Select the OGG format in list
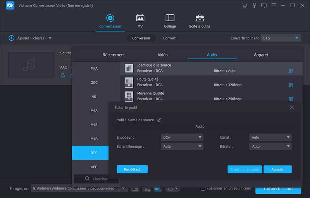This screenshot has height=198, width=310. [94, 83]
